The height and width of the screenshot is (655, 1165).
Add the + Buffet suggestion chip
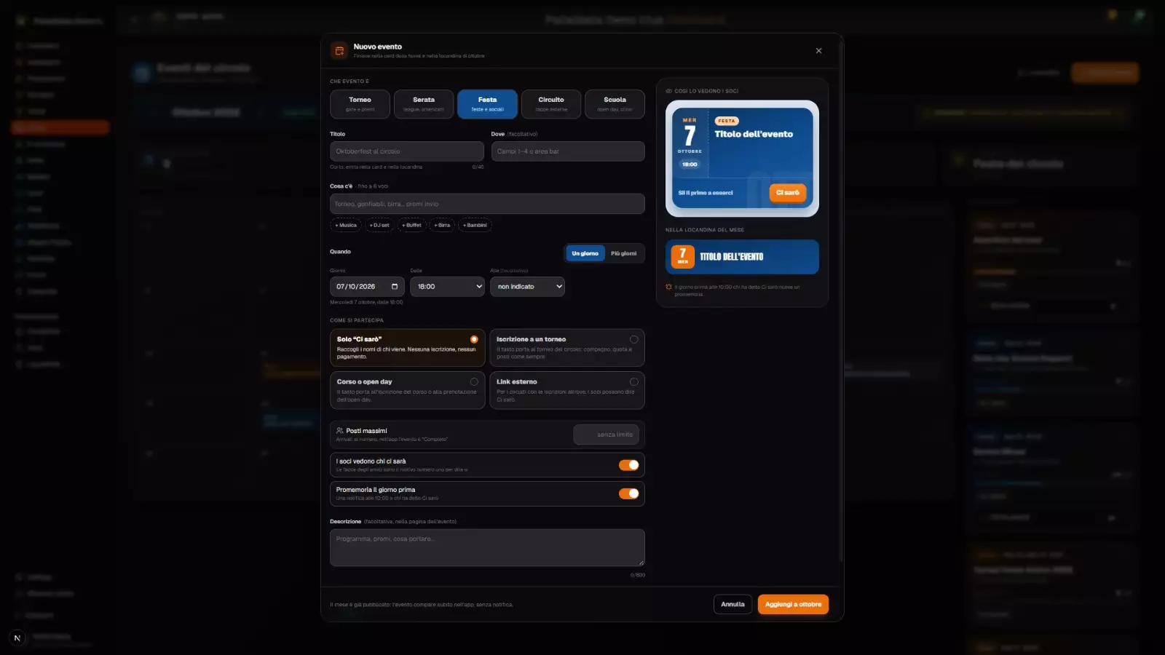[x=411, y=225]
